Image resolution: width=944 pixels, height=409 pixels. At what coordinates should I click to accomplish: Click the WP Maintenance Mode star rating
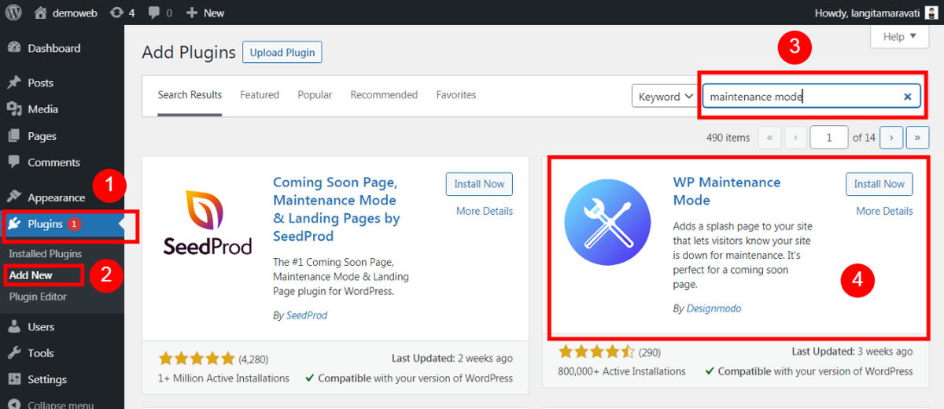[596, 352]
